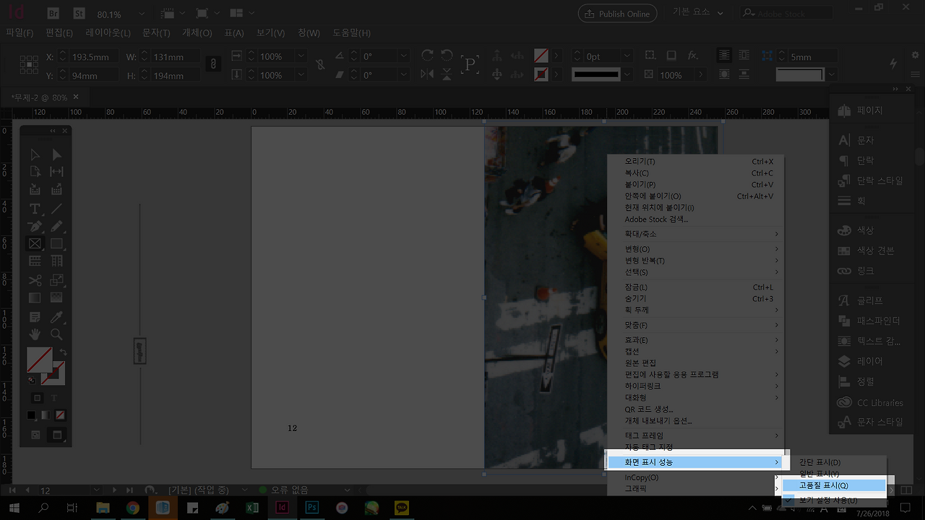The height and width of the screenshot is (520, 925).
Task: Open the 편집(E) menu
Action: (59, 33)
